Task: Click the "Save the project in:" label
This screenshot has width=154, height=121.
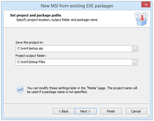Action: 29,42
